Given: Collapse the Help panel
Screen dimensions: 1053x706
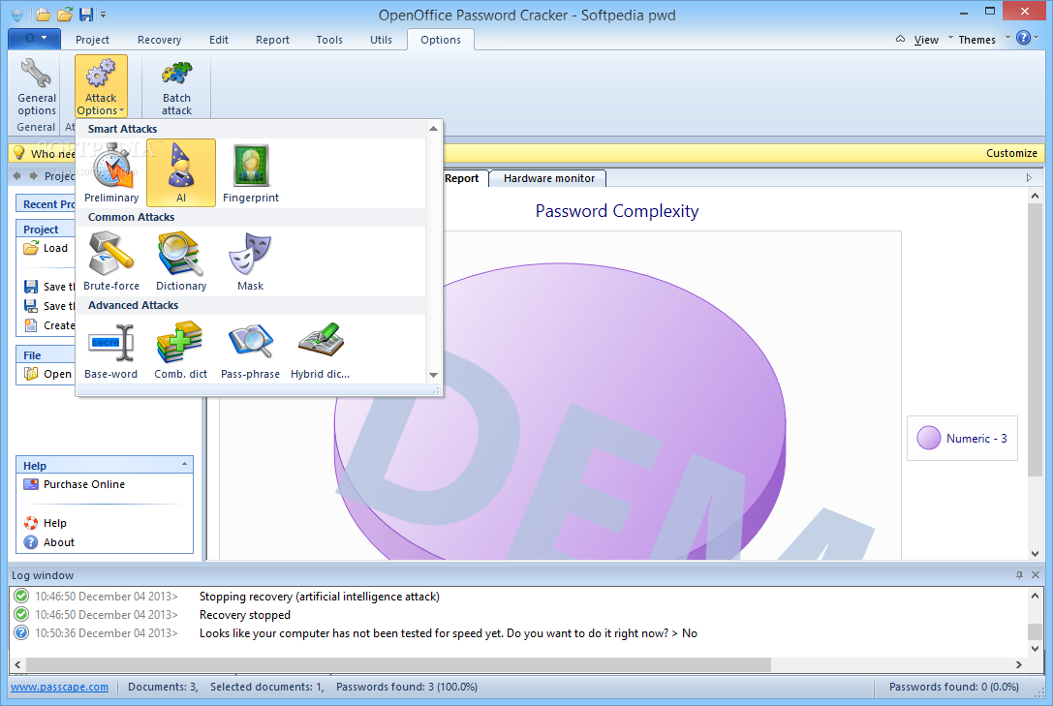Looking at the screenshot, I should (x=184, y=465).
